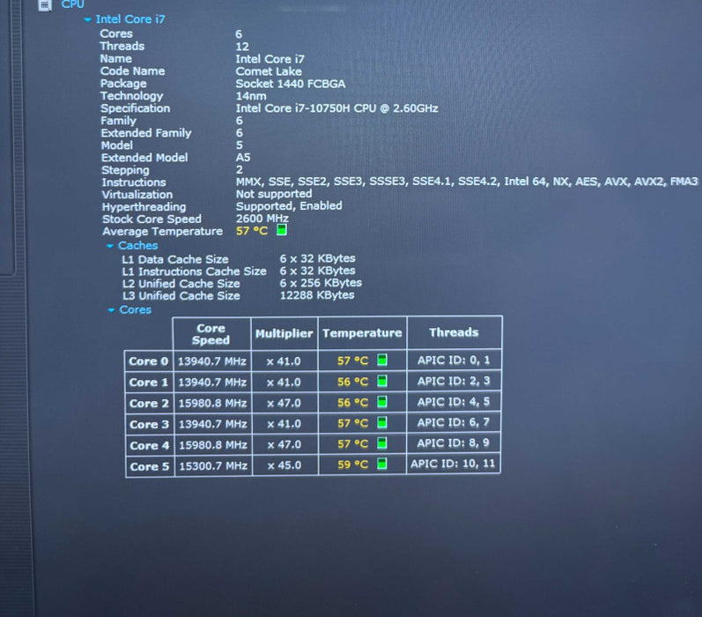The image size is (702, 617).
Task: Click the Instructions list starting with MMX
Action: coord(467,181)
